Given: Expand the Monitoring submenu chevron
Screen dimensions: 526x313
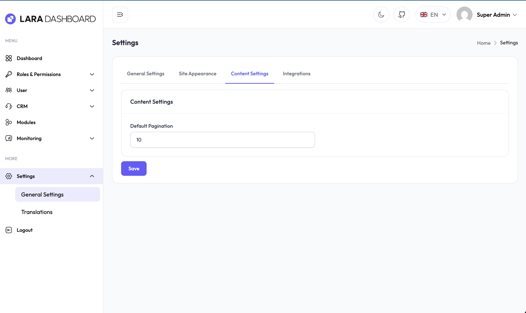Looking at the screenshot, I should [x=92, y=138].
